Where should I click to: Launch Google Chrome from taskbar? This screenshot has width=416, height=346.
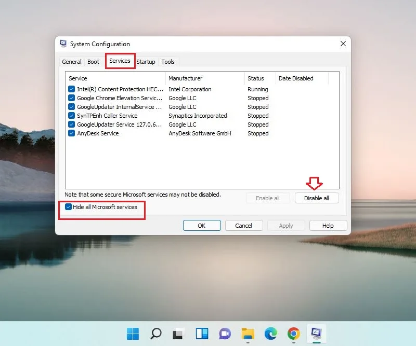pos(293,334)
